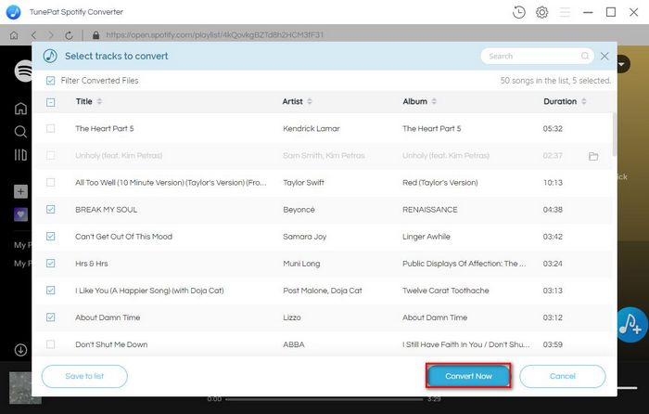The height and width of the screenshot is (414, 649).
Task: Click Lizzo artist cell
Action: [x=292, y=317]
